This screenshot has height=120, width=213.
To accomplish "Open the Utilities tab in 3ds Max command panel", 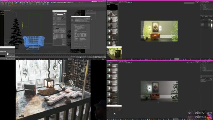I will point(93,11).
